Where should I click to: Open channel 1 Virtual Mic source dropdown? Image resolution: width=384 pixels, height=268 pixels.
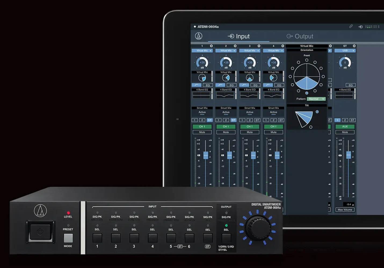coord(202,51)
